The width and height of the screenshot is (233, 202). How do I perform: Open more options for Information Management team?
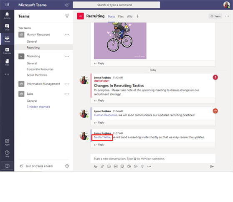pos(67,84)
